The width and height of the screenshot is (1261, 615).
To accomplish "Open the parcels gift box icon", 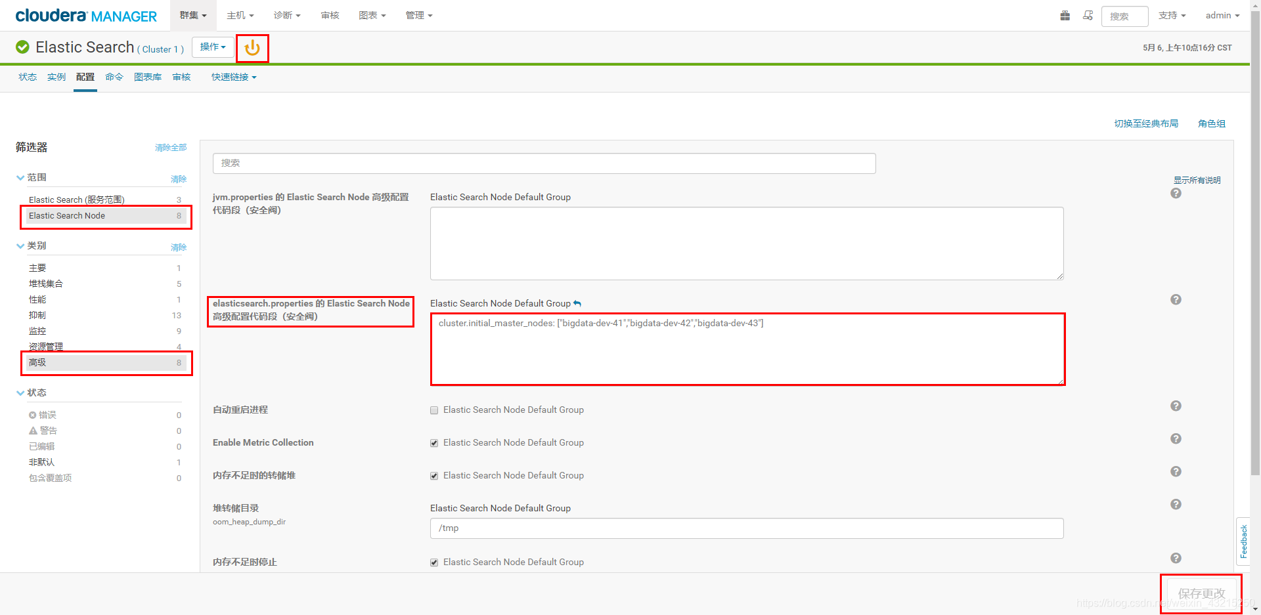I will pos(1065,15).
